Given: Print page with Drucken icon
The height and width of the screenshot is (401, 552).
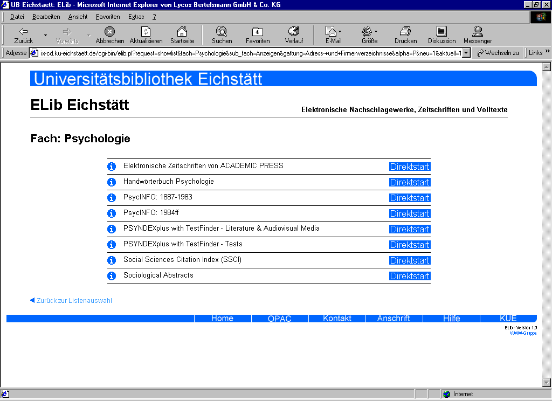Looking at the screenshot, I should click(405, 32).
